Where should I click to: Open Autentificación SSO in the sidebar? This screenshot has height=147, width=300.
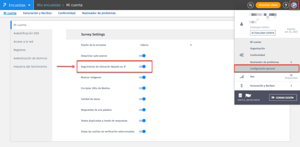(x=26, y=33)
